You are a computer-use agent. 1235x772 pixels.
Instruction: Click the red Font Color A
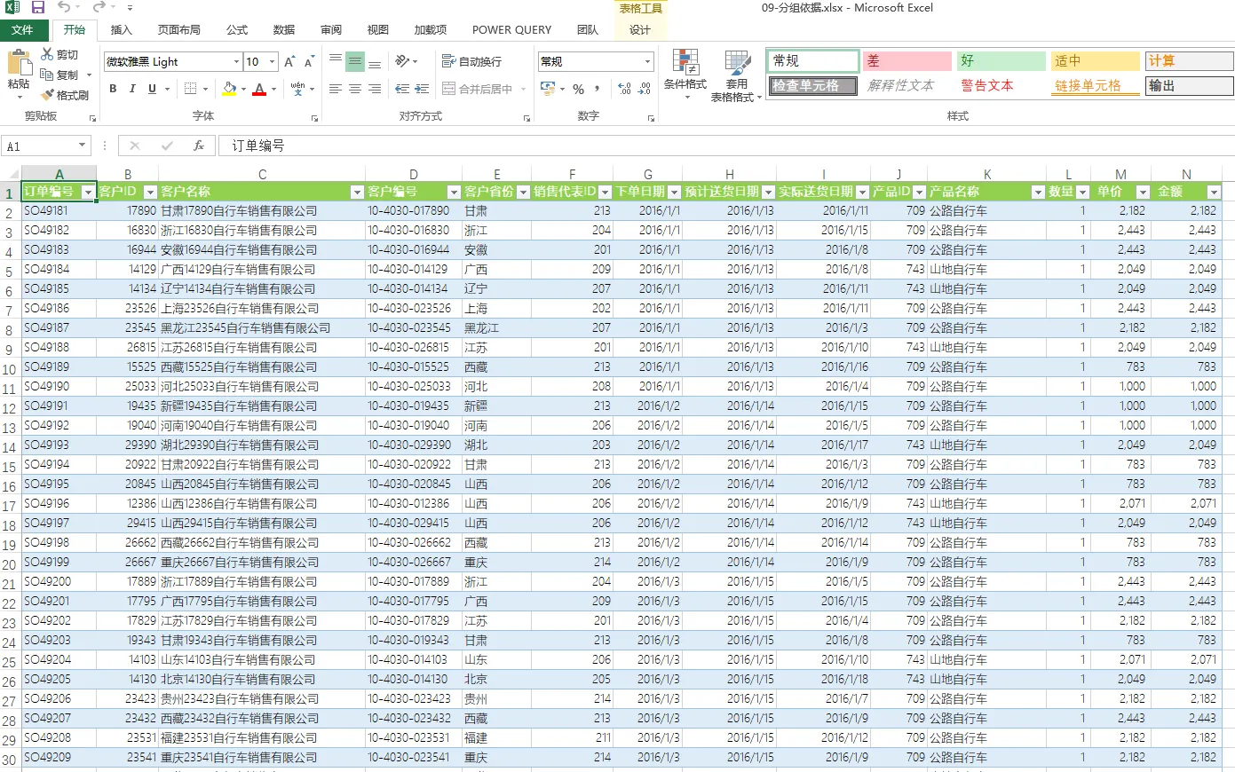pos(259,89)
